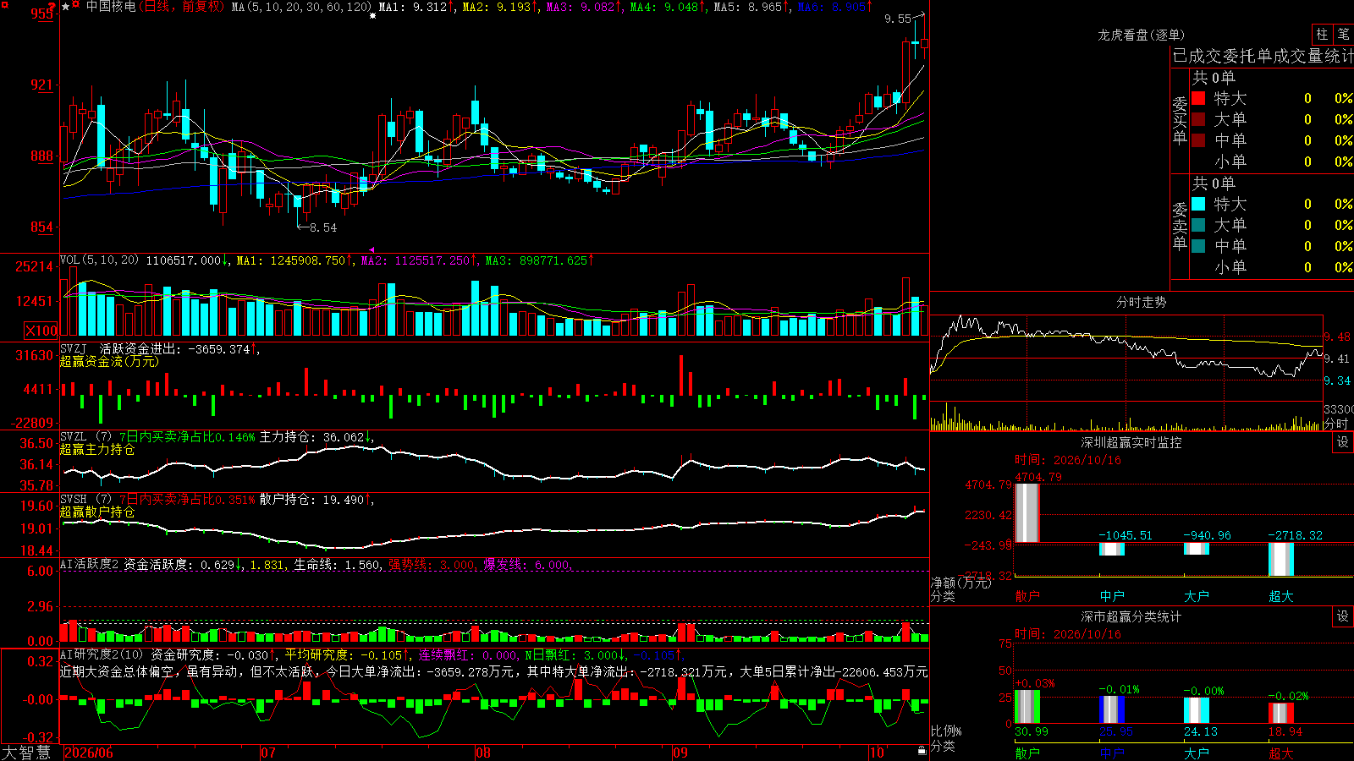The width and height of the screenshot is (1354, 761).
Task: Switch to 柱 bar view in 龙虎看盘
Action: pos(1322,35)
